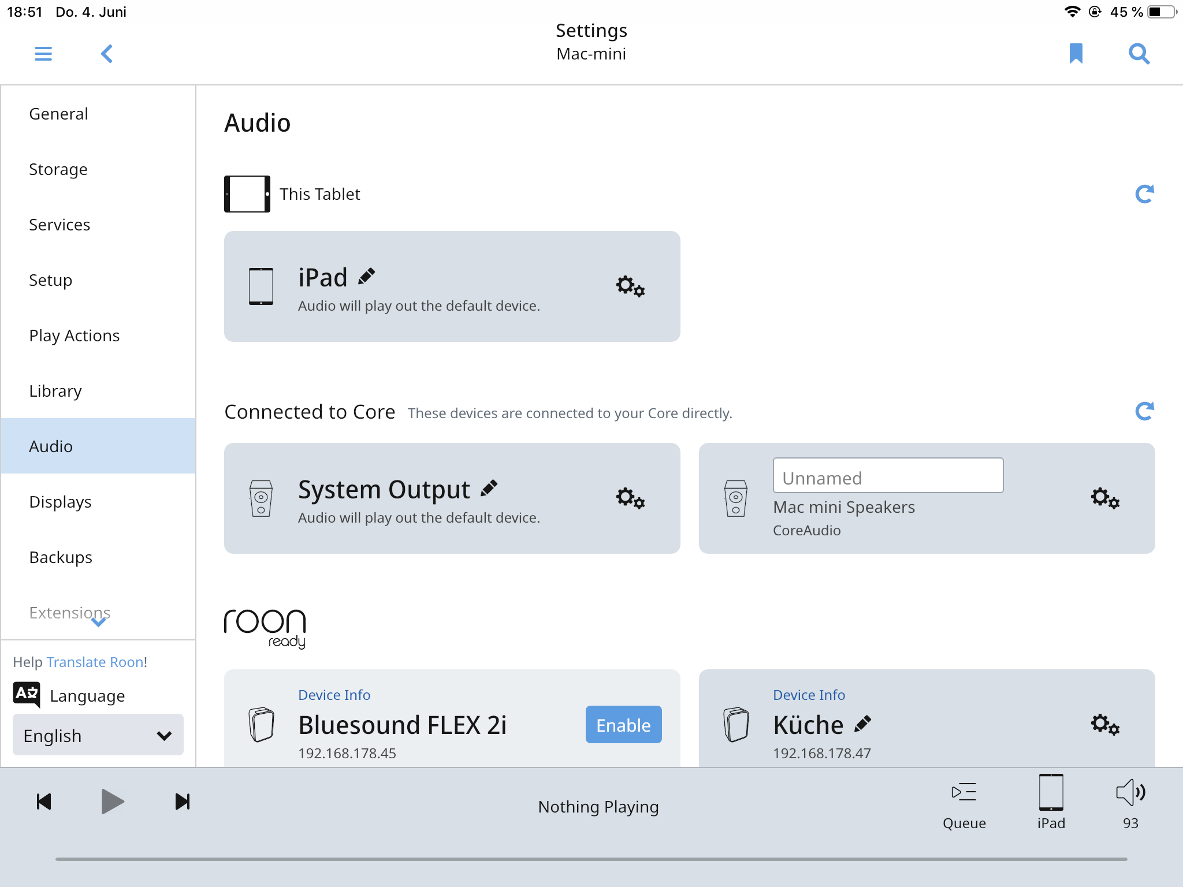Click the 192.168.178.45 address text
Viewport: 1183px width, 887px height.
click(347, 753)
